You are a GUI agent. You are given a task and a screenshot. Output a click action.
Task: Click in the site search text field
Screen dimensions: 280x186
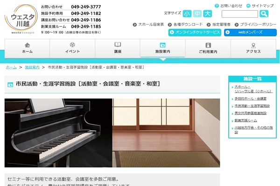point(239,14)
